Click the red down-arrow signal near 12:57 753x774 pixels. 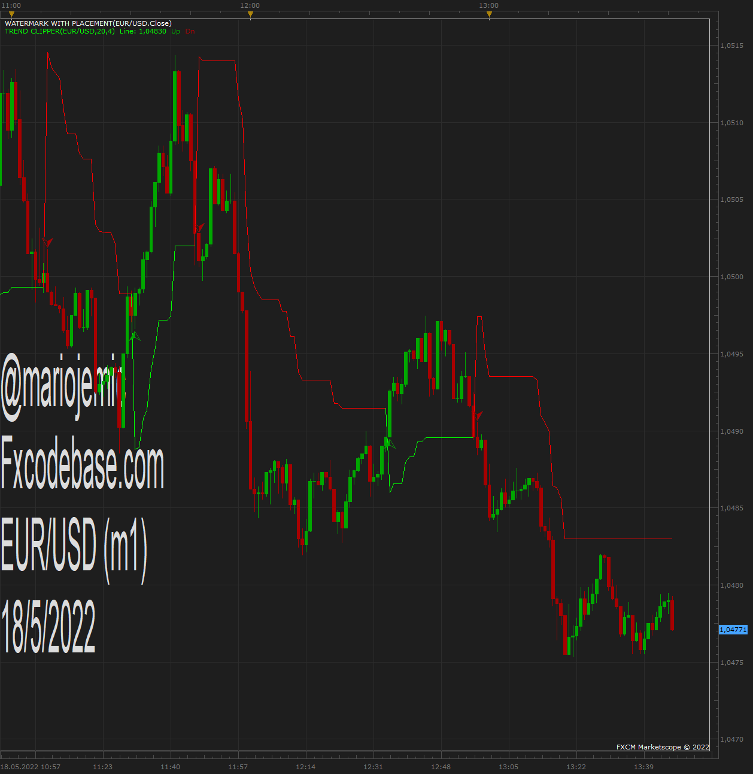pyautogui.click(x=478, y=415)
